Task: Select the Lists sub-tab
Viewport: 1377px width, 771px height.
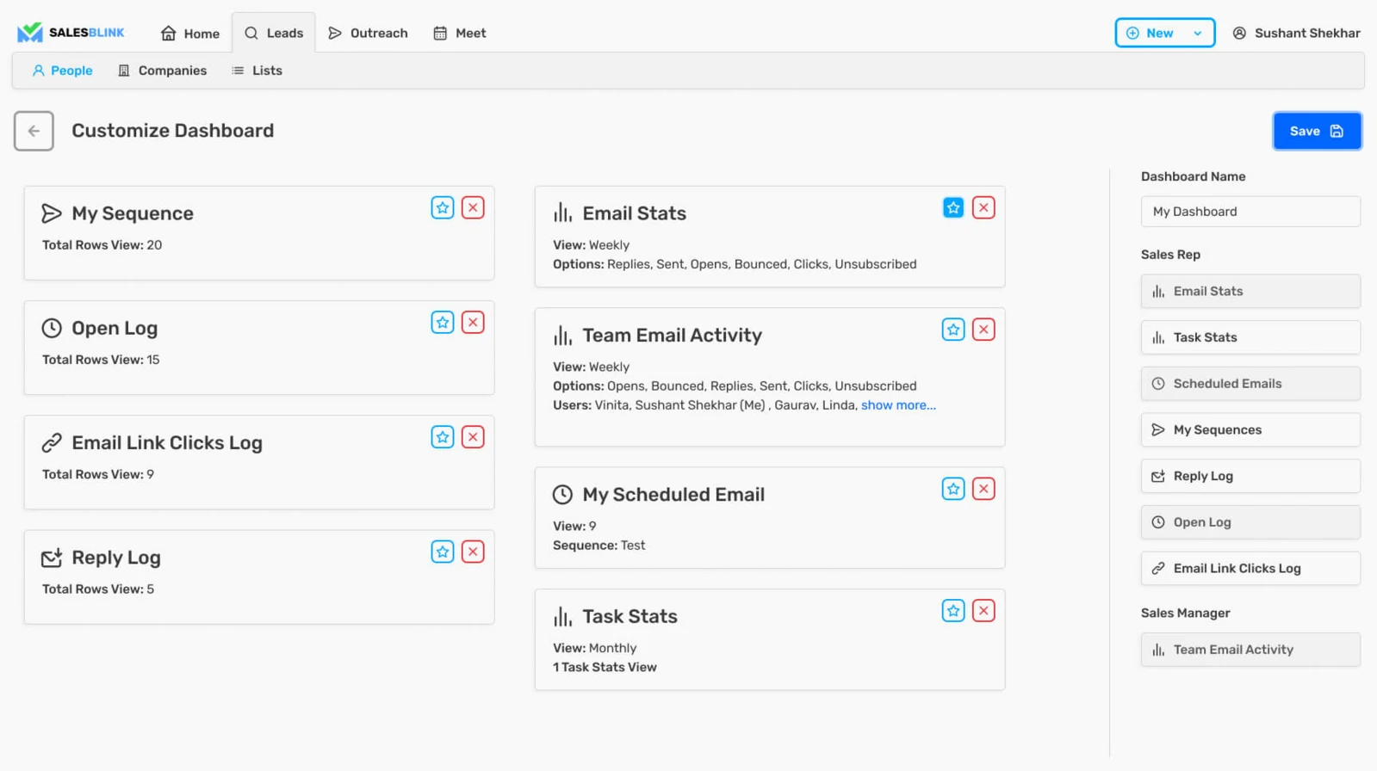Action: point(257,71)
